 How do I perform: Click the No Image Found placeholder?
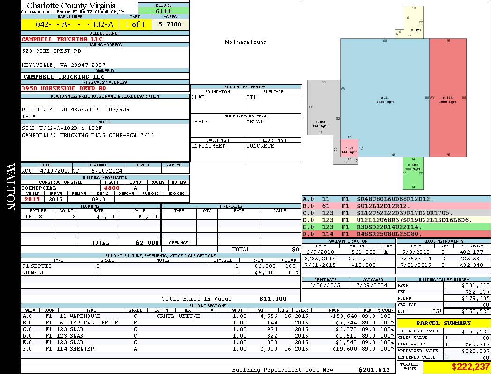246,42
